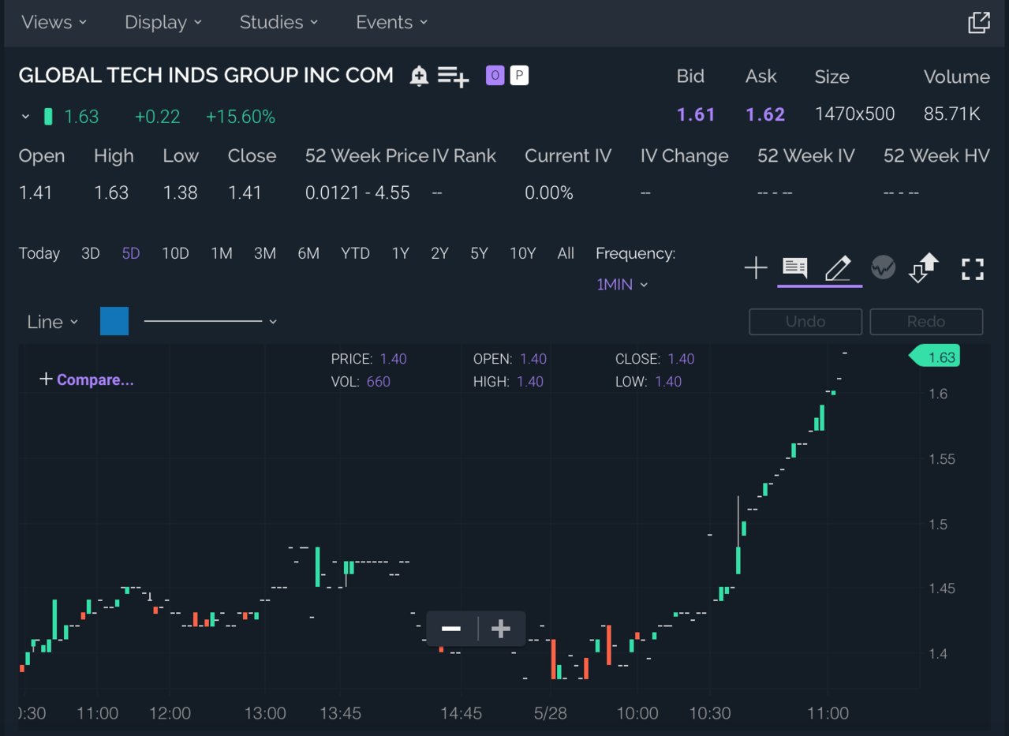The image size is (1009, 736).
Task: Click the up-down arrows trade icon
Action: point(924,268)
